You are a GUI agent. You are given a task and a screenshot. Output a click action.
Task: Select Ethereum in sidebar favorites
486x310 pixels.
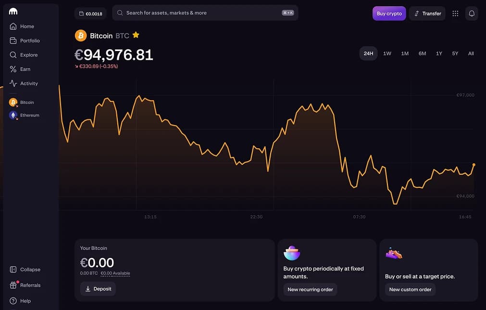[x=24, y=116]
